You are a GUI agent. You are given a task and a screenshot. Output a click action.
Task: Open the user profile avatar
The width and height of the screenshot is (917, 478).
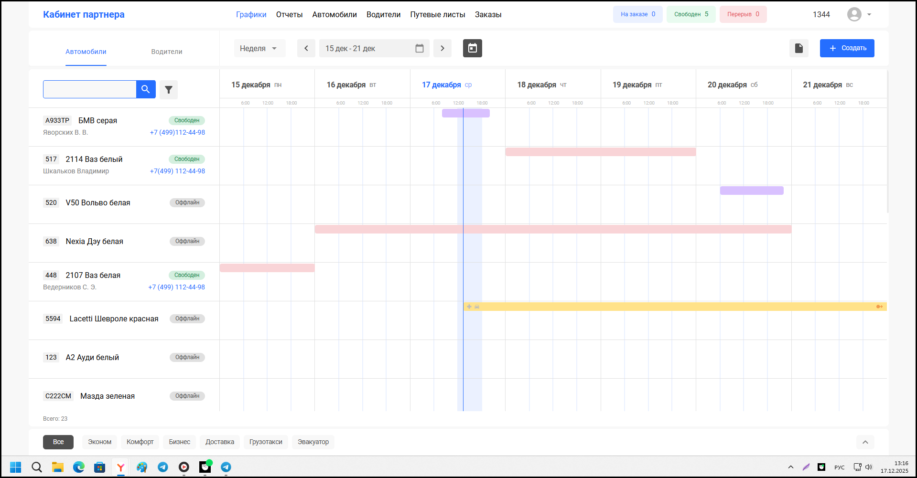coord(854,14)
